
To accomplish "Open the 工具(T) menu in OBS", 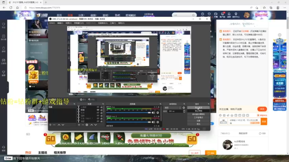I will point(113,23).
